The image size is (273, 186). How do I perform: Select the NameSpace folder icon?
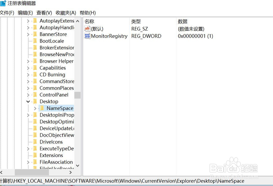tap(41, 108)
